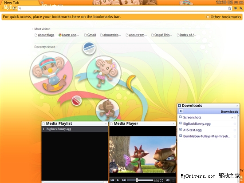Viewport: 244px width, 183px height.
Task: Close the Media Playlist panel
Action: tap(106, 123)
